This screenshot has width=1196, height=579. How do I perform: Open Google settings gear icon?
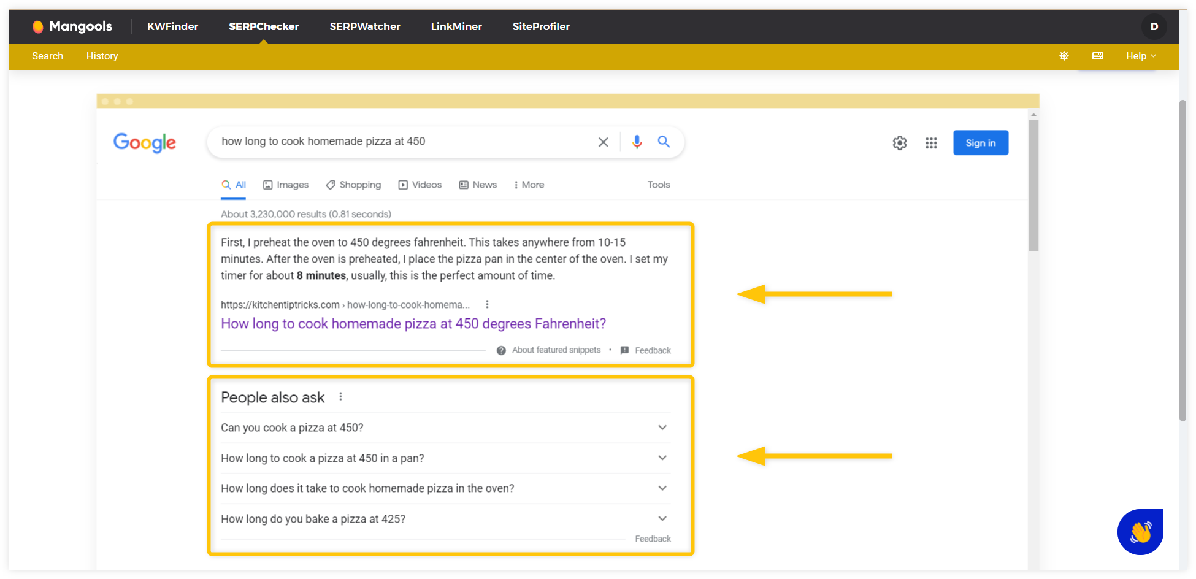pos(900,143)
